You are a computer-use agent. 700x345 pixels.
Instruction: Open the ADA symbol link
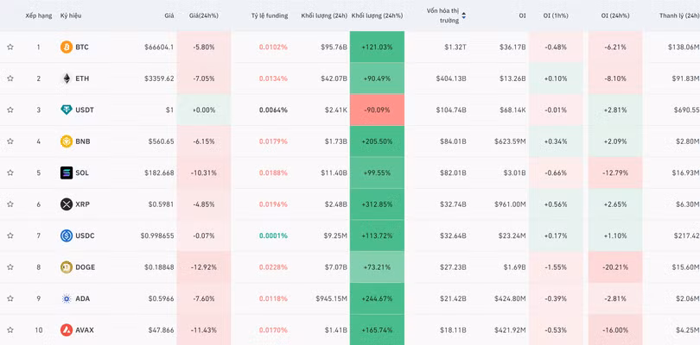pos(84,298)
